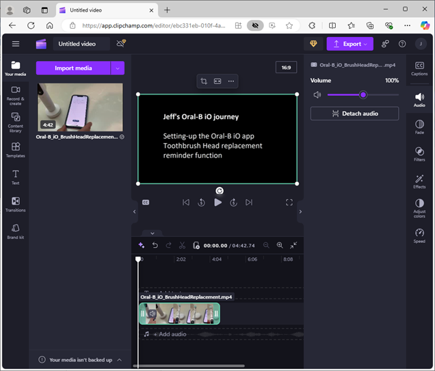Open the Audio properties tab
Image resolution: width=435 pixels, height=371 pixels.
pyautogui.click(x=419, y=100)
